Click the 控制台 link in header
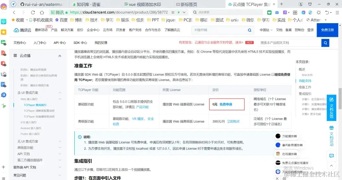This screenshot has width=342, height=180. pos(299,30)
